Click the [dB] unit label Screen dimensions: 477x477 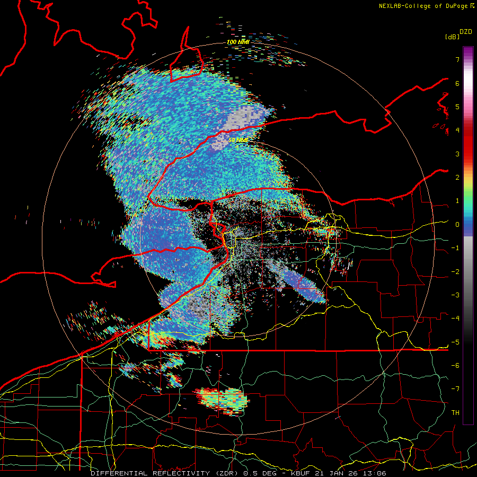[x=452, y=37]
